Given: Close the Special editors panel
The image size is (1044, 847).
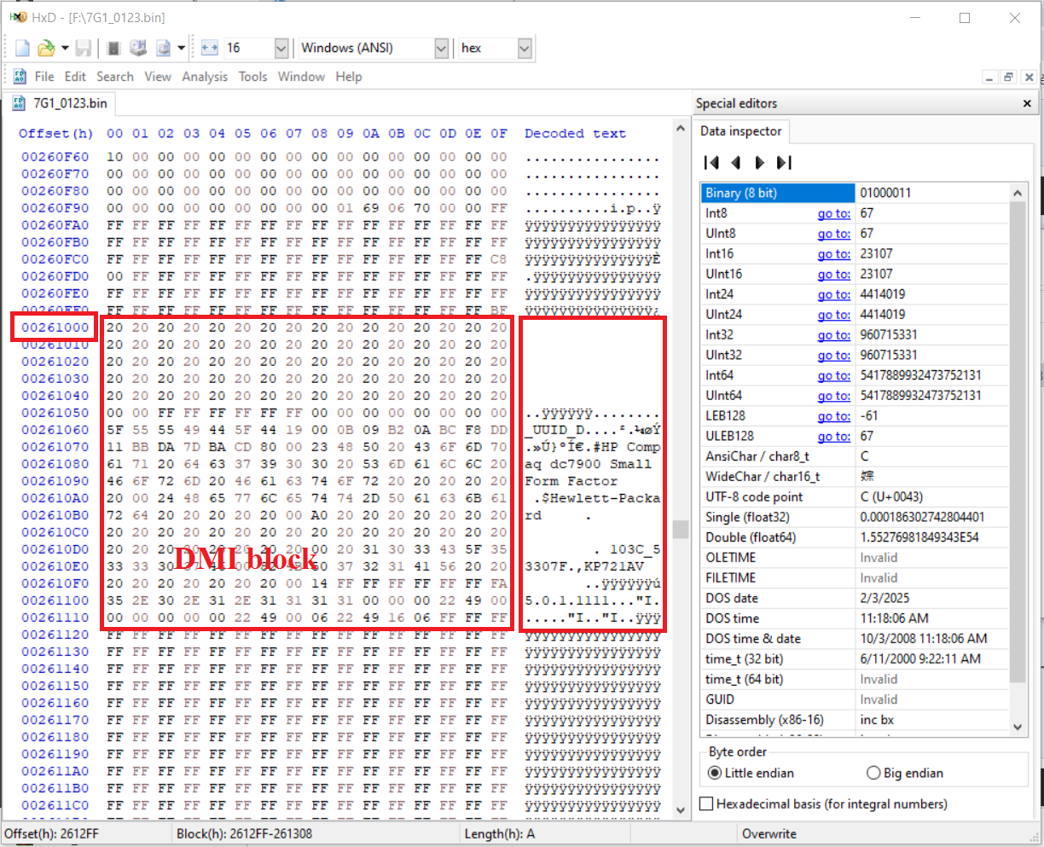Looking at the screenshot, I should [x=1027, y=103].
